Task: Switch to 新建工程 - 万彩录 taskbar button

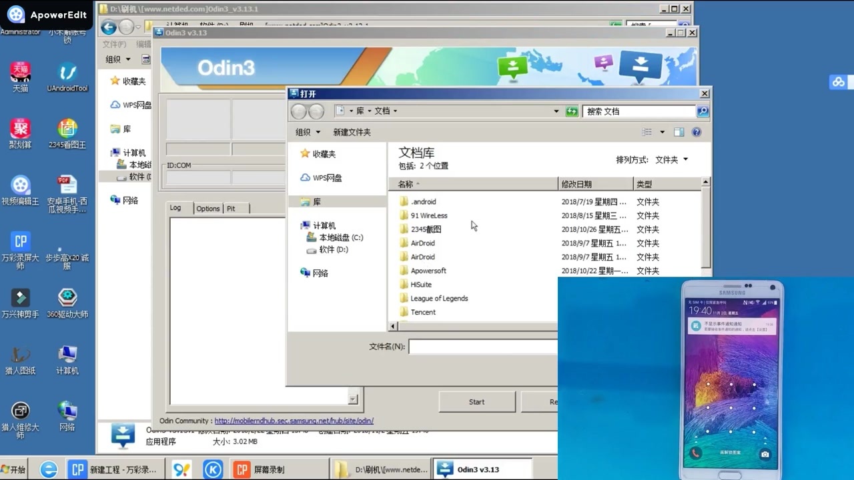Action: tap(114, 469)
